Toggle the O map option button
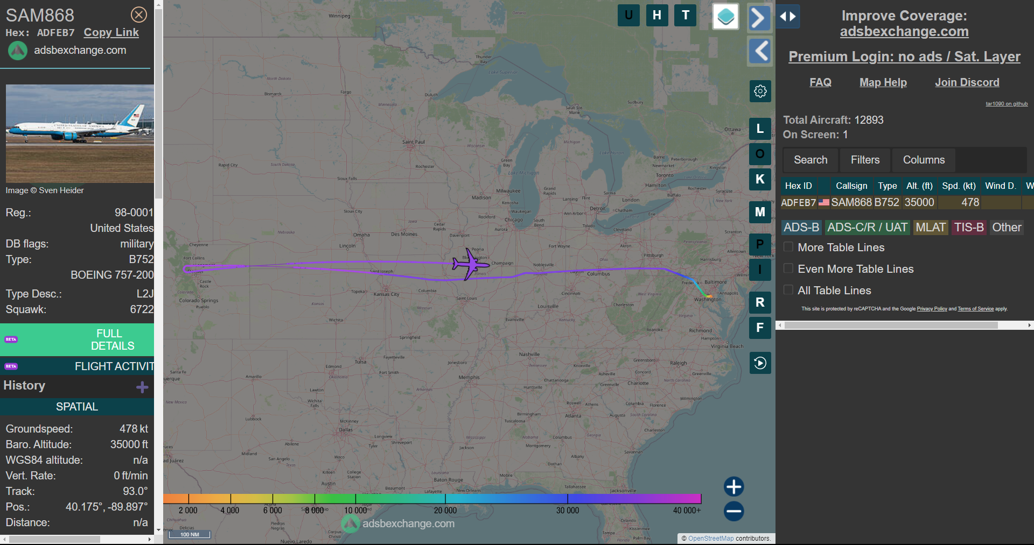 click(760, 154)
